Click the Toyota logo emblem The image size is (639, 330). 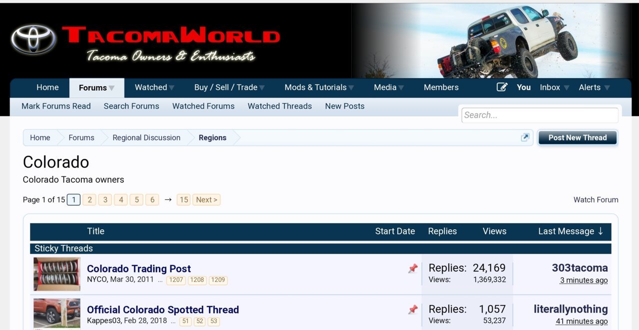point(33,39)
